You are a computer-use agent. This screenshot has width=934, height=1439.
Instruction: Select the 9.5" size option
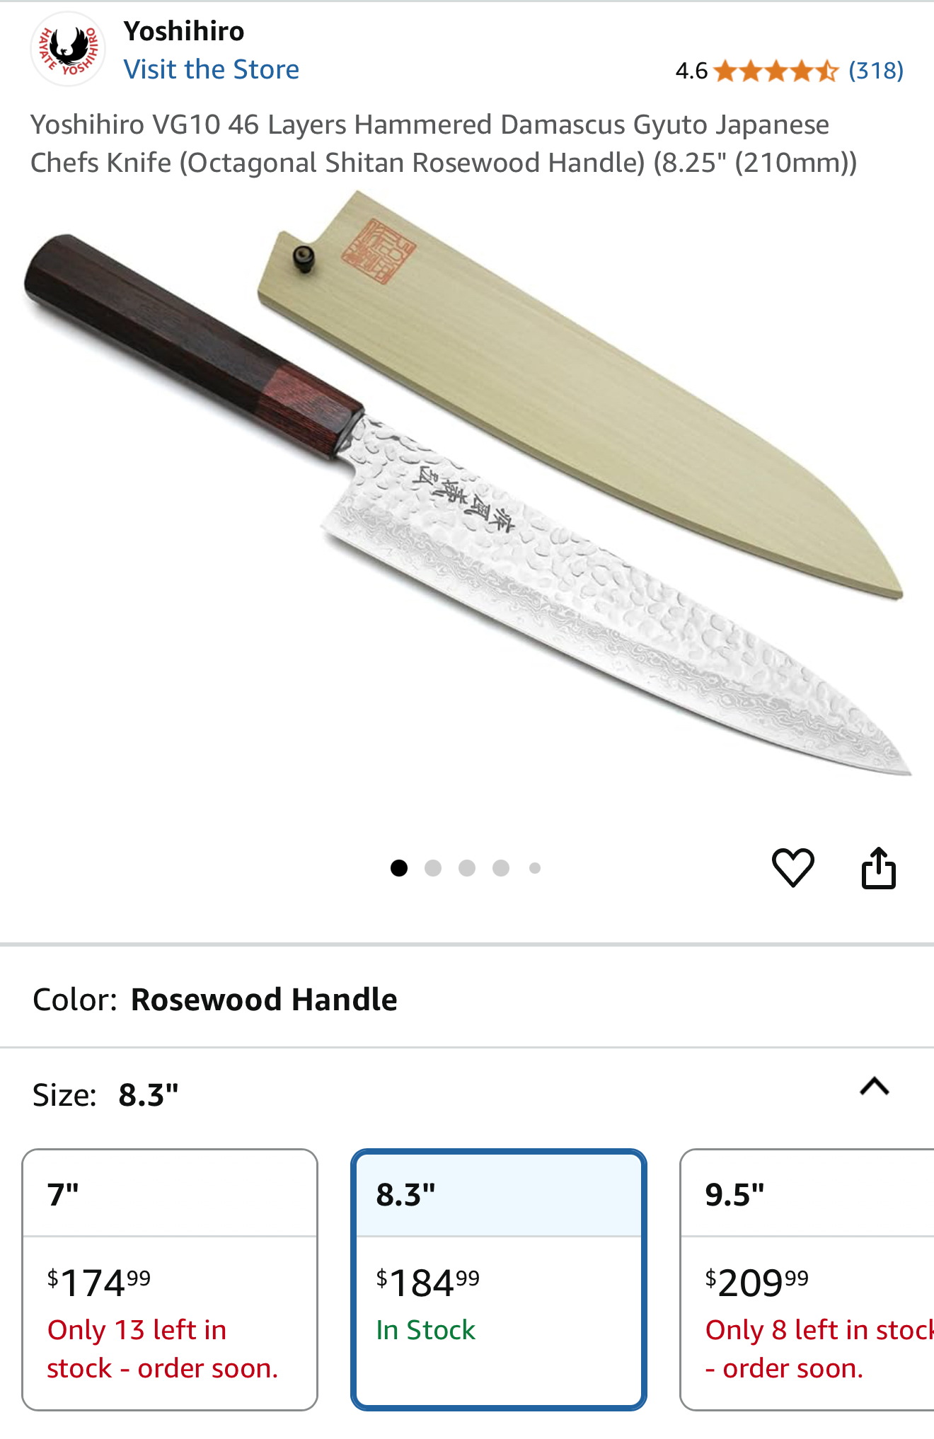tap(807, 1279)
